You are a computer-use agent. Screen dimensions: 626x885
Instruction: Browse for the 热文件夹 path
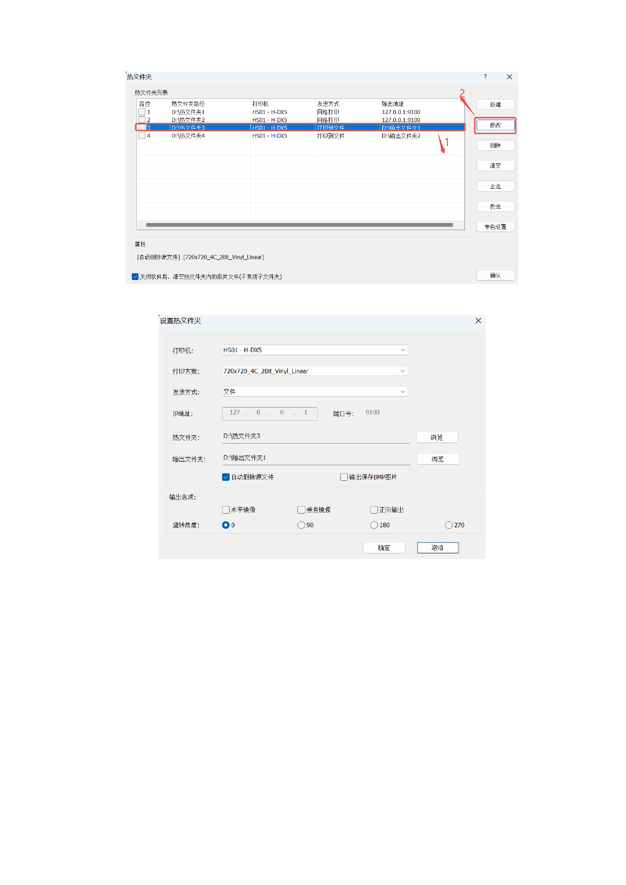tap(437, 437)
